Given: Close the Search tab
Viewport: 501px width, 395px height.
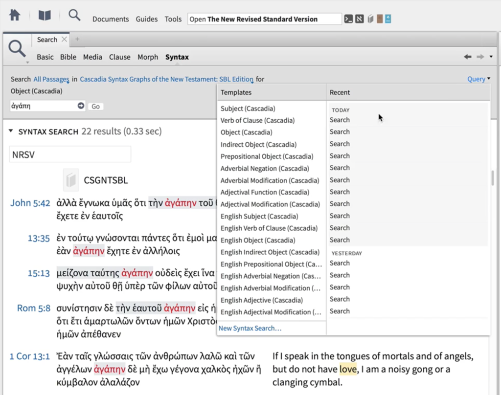Looking at the screenshot, I should click(64, 39).
